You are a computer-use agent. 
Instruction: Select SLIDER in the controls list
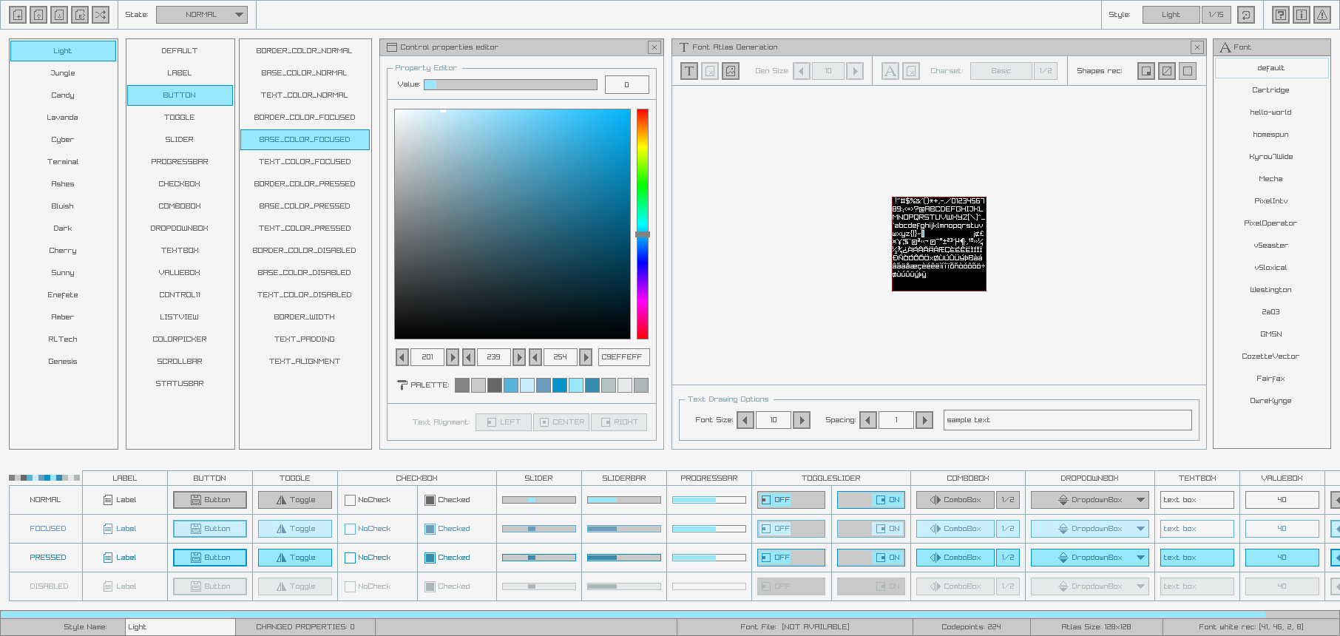180,140
